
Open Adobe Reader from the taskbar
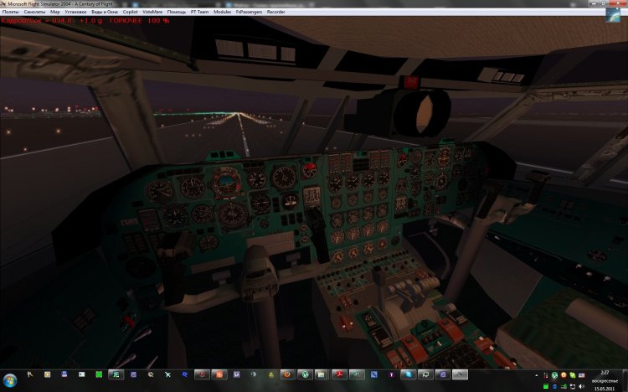coord(340,374)
